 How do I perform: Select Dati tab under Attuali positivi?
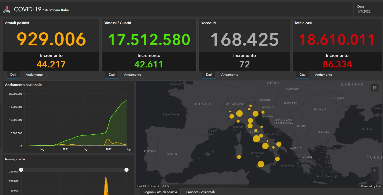click(13, 75)
